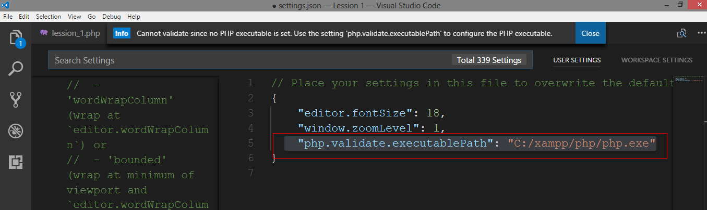
Task: Click the Open Changes search-file icon
Action: pyautogui.click(x=681, y=33)
